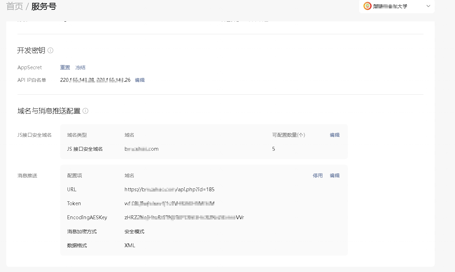Click the info icon beside 开发密钥

click(50, 50)
